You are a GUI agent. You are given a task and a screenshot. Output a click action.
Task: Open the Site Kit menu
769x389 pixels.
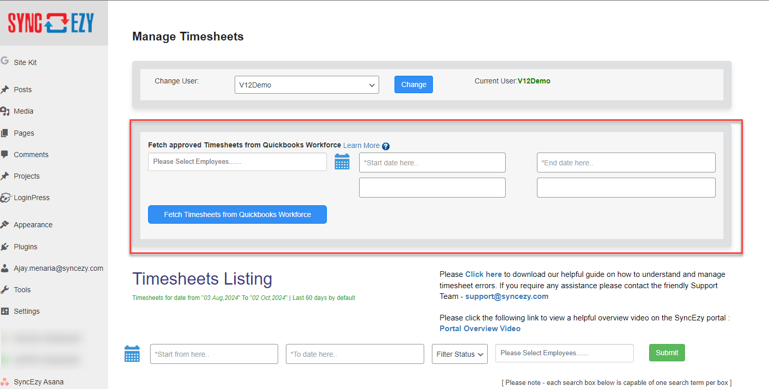25,62
